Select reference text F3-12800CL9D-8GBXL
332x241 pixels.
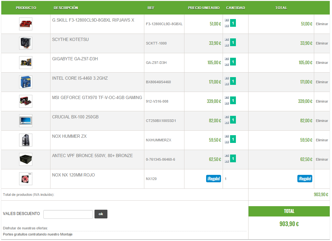pyautogui.click(x=164, y=24)
